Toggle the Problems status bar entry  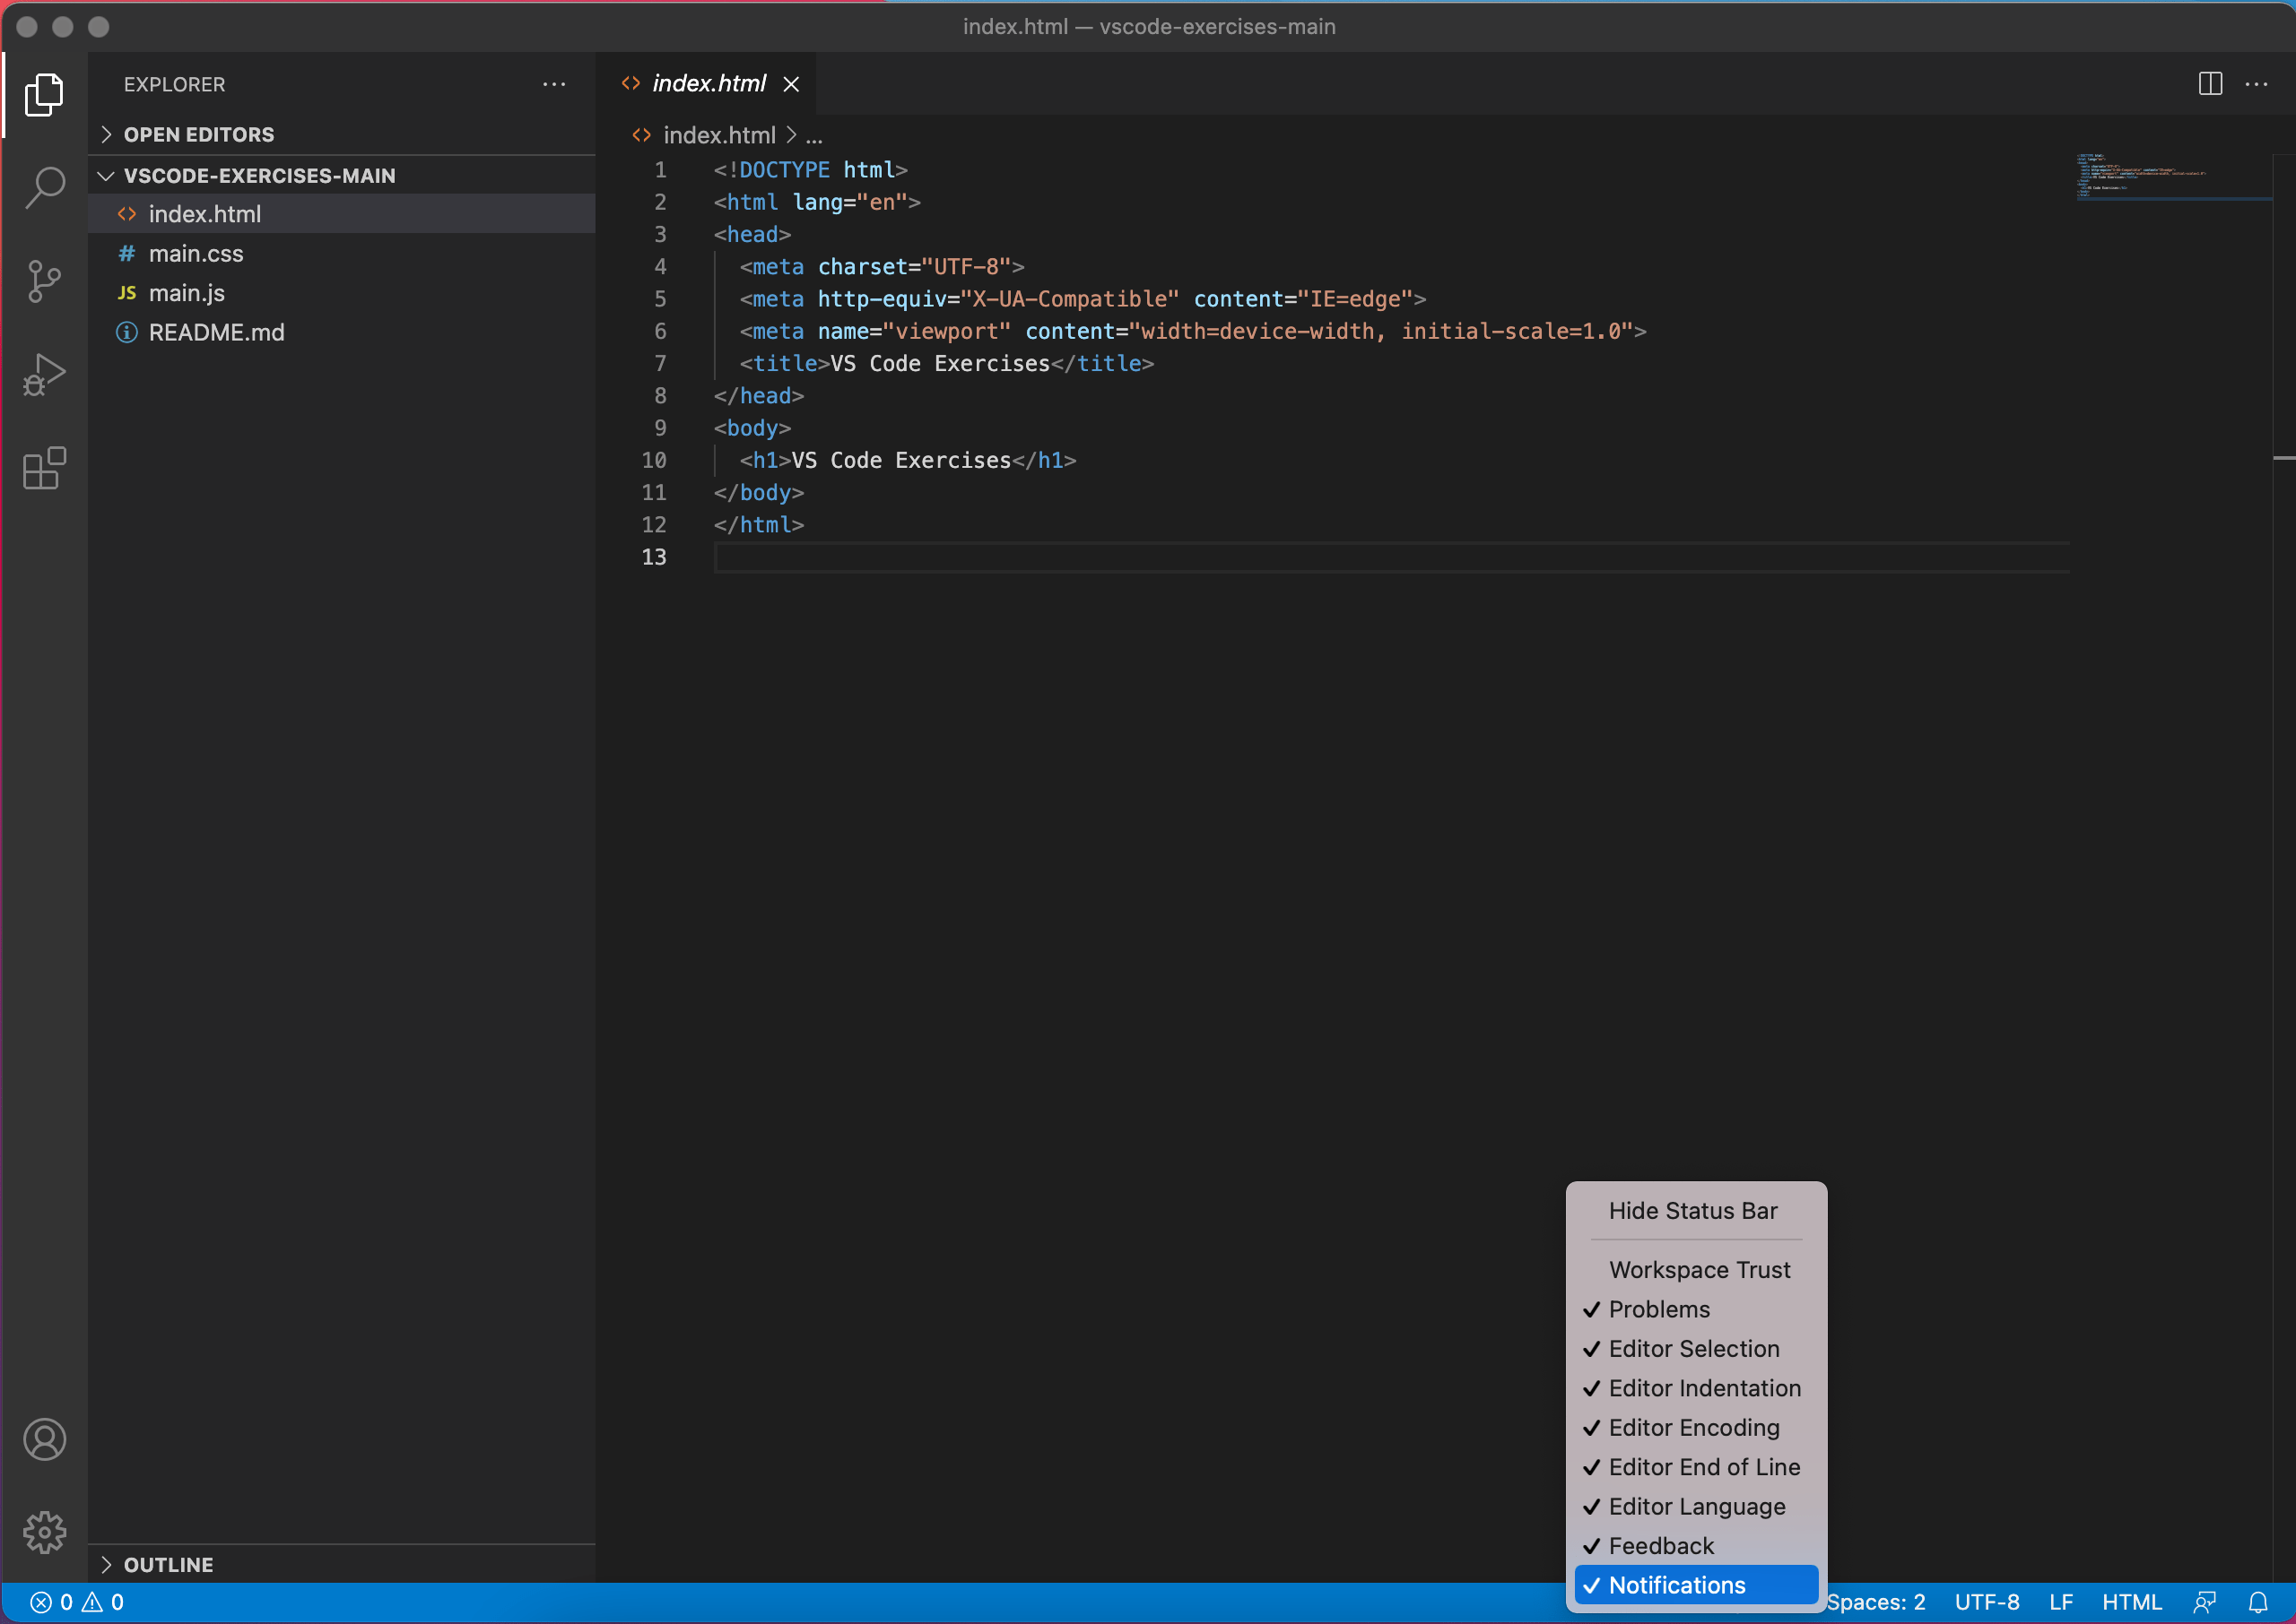pos(1658,1309)
